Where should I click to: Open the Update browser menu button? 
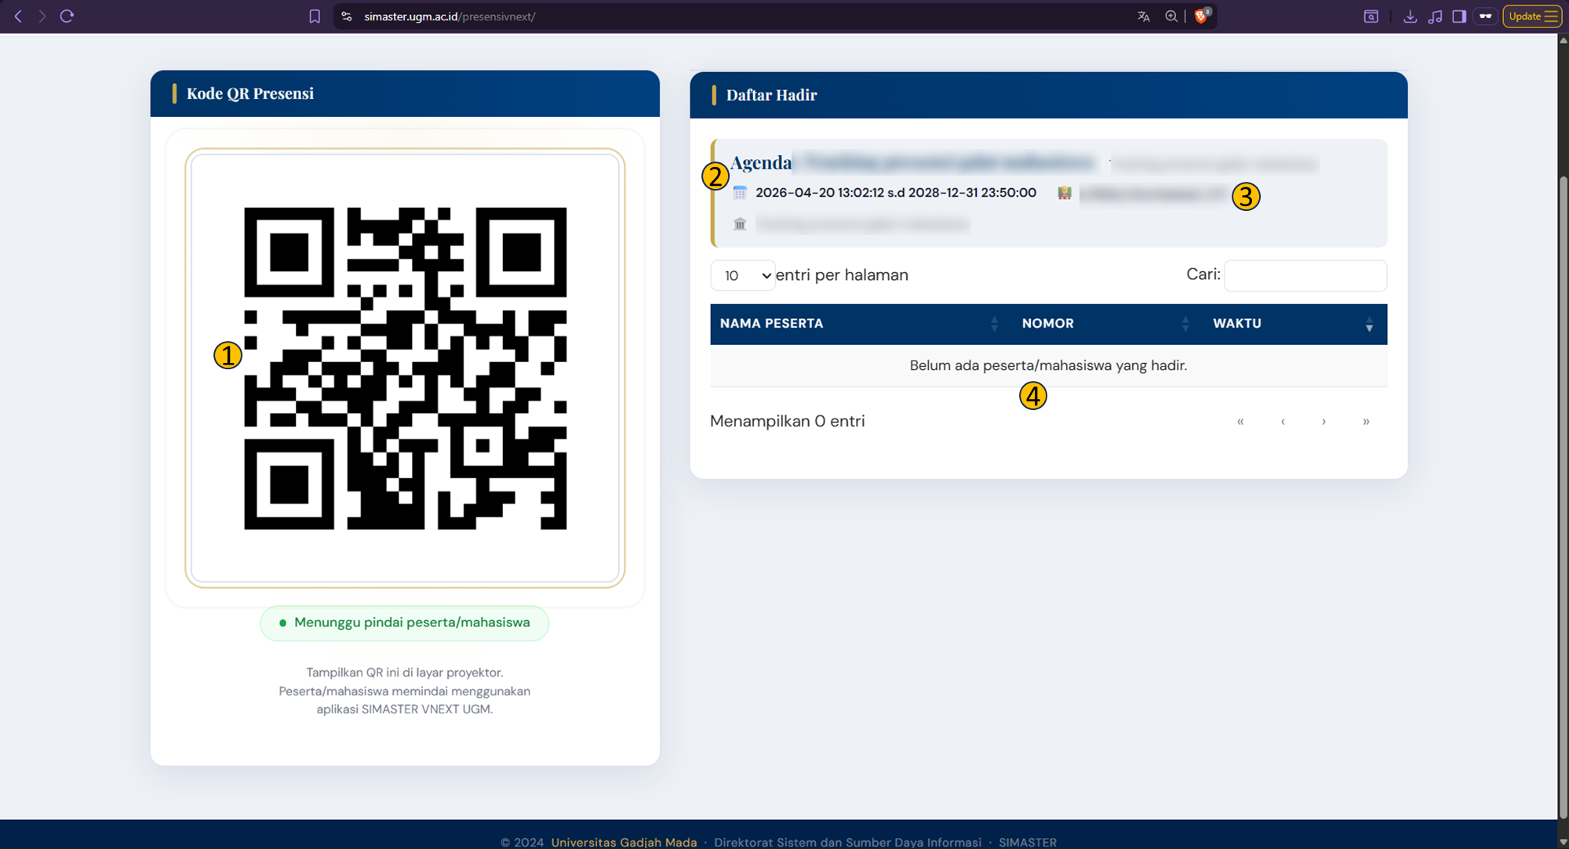click(1531, 16)
